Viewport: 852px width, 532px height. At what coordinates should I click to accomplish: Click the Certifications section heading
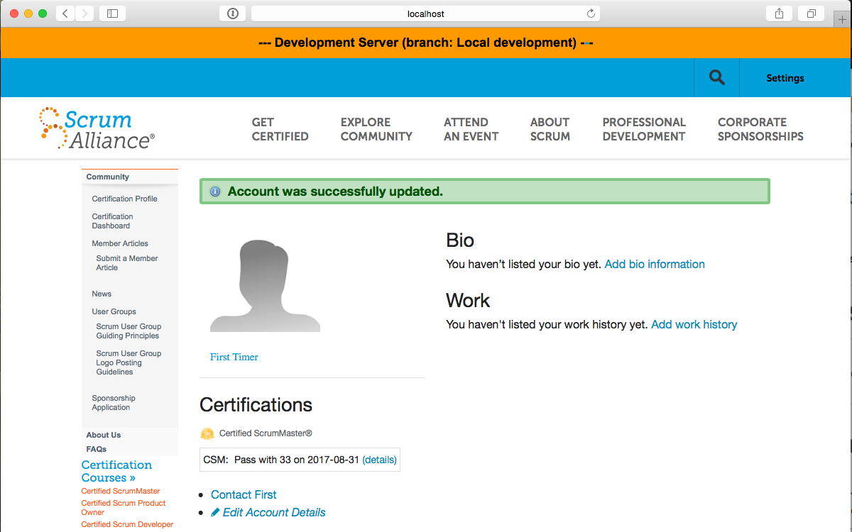(256, 404)
